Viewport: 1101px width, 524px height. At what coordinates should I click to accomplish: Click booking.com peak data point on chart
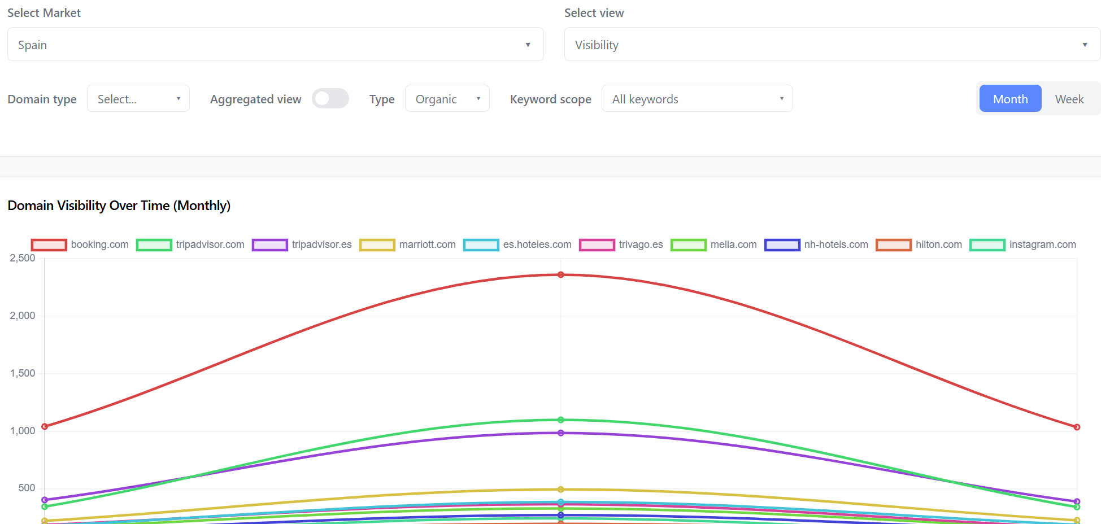[x=561, y=275]
